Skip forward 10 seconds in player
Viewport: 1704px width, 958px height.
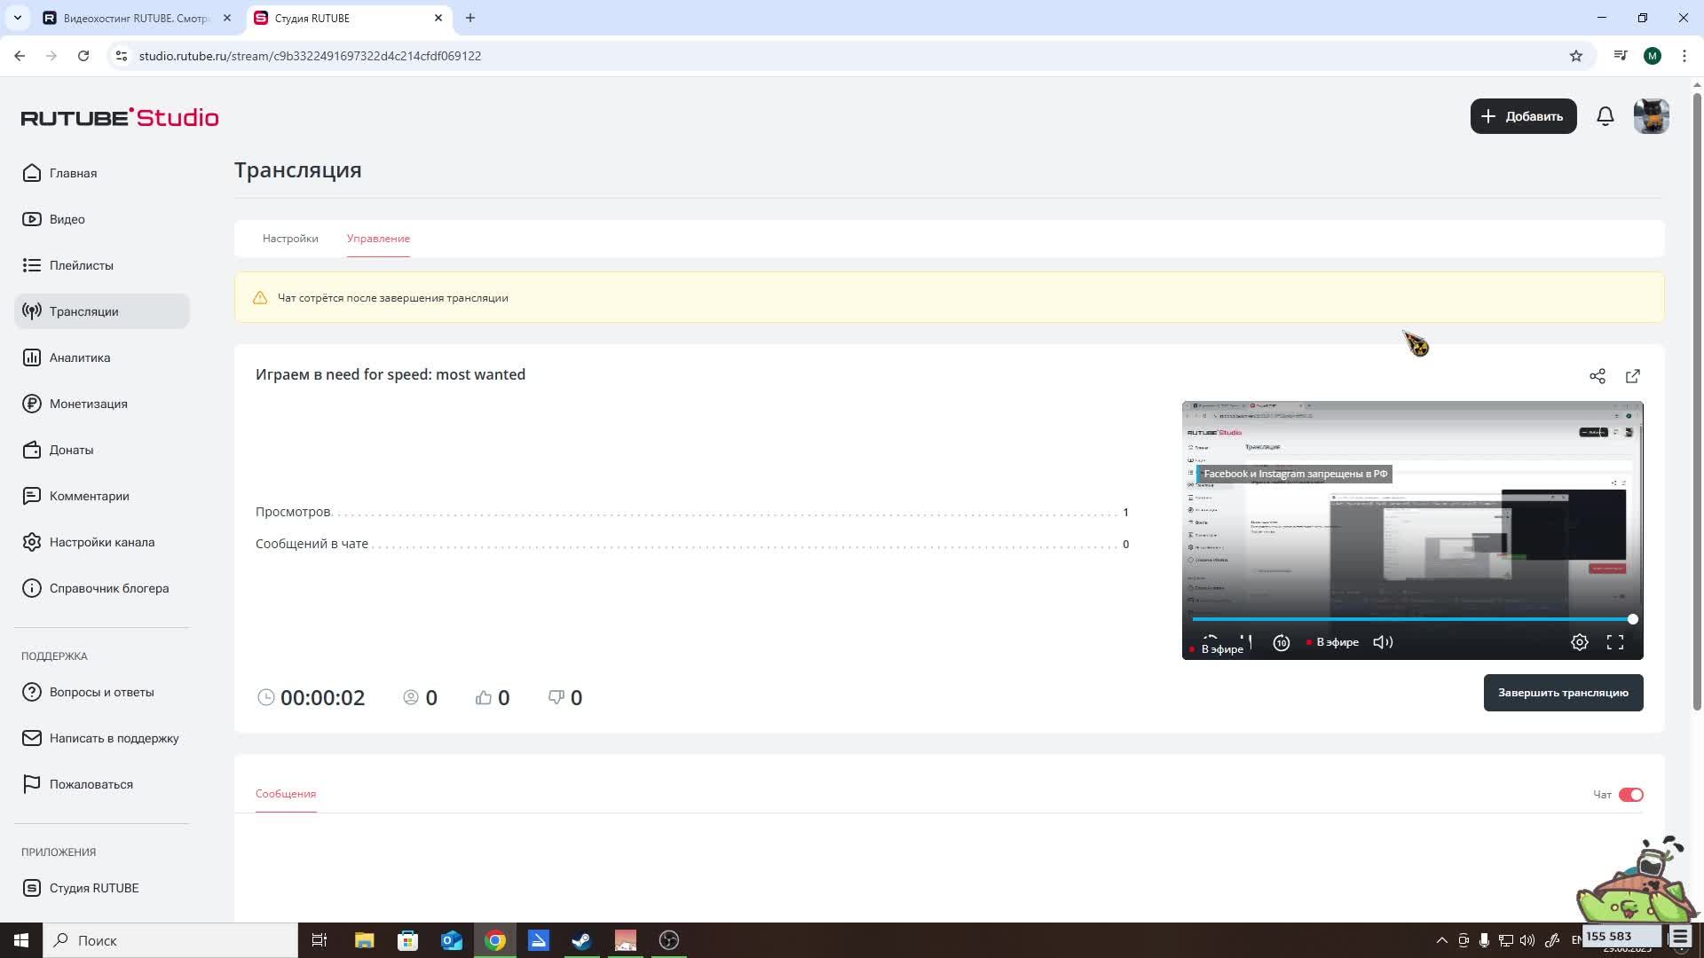[1282, 642]
